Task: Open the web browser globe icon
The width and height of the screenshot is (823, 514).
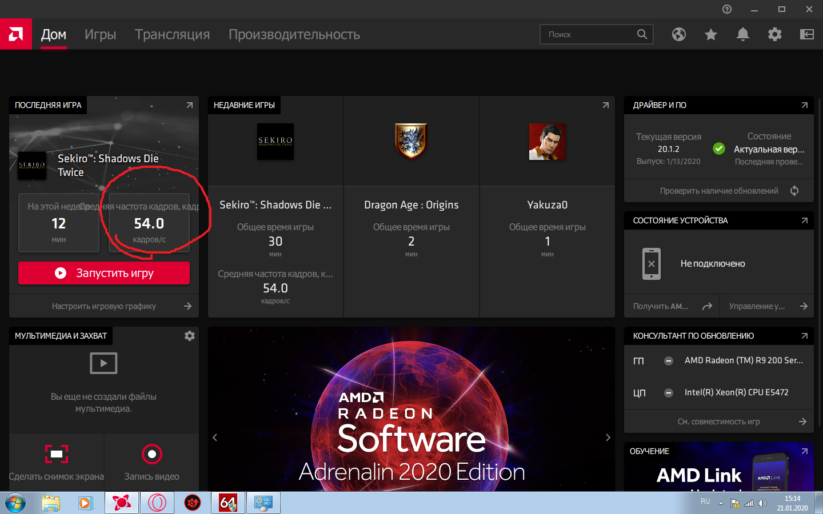Action: tap(679, 34)
